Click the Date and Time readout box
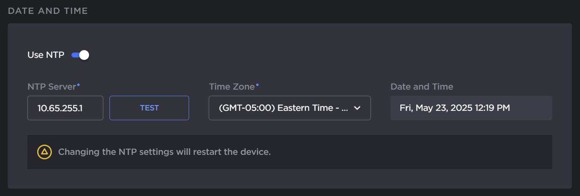Viewport: 580px width, 196px height. pyautogui.click(x=471, y=108)
